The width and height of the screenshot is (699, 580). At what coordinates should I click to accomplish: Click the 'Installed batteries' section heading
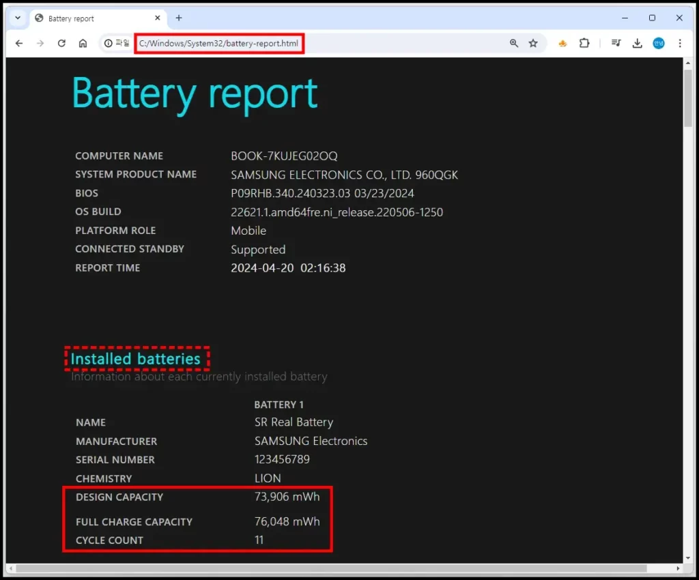click(136, 359)
